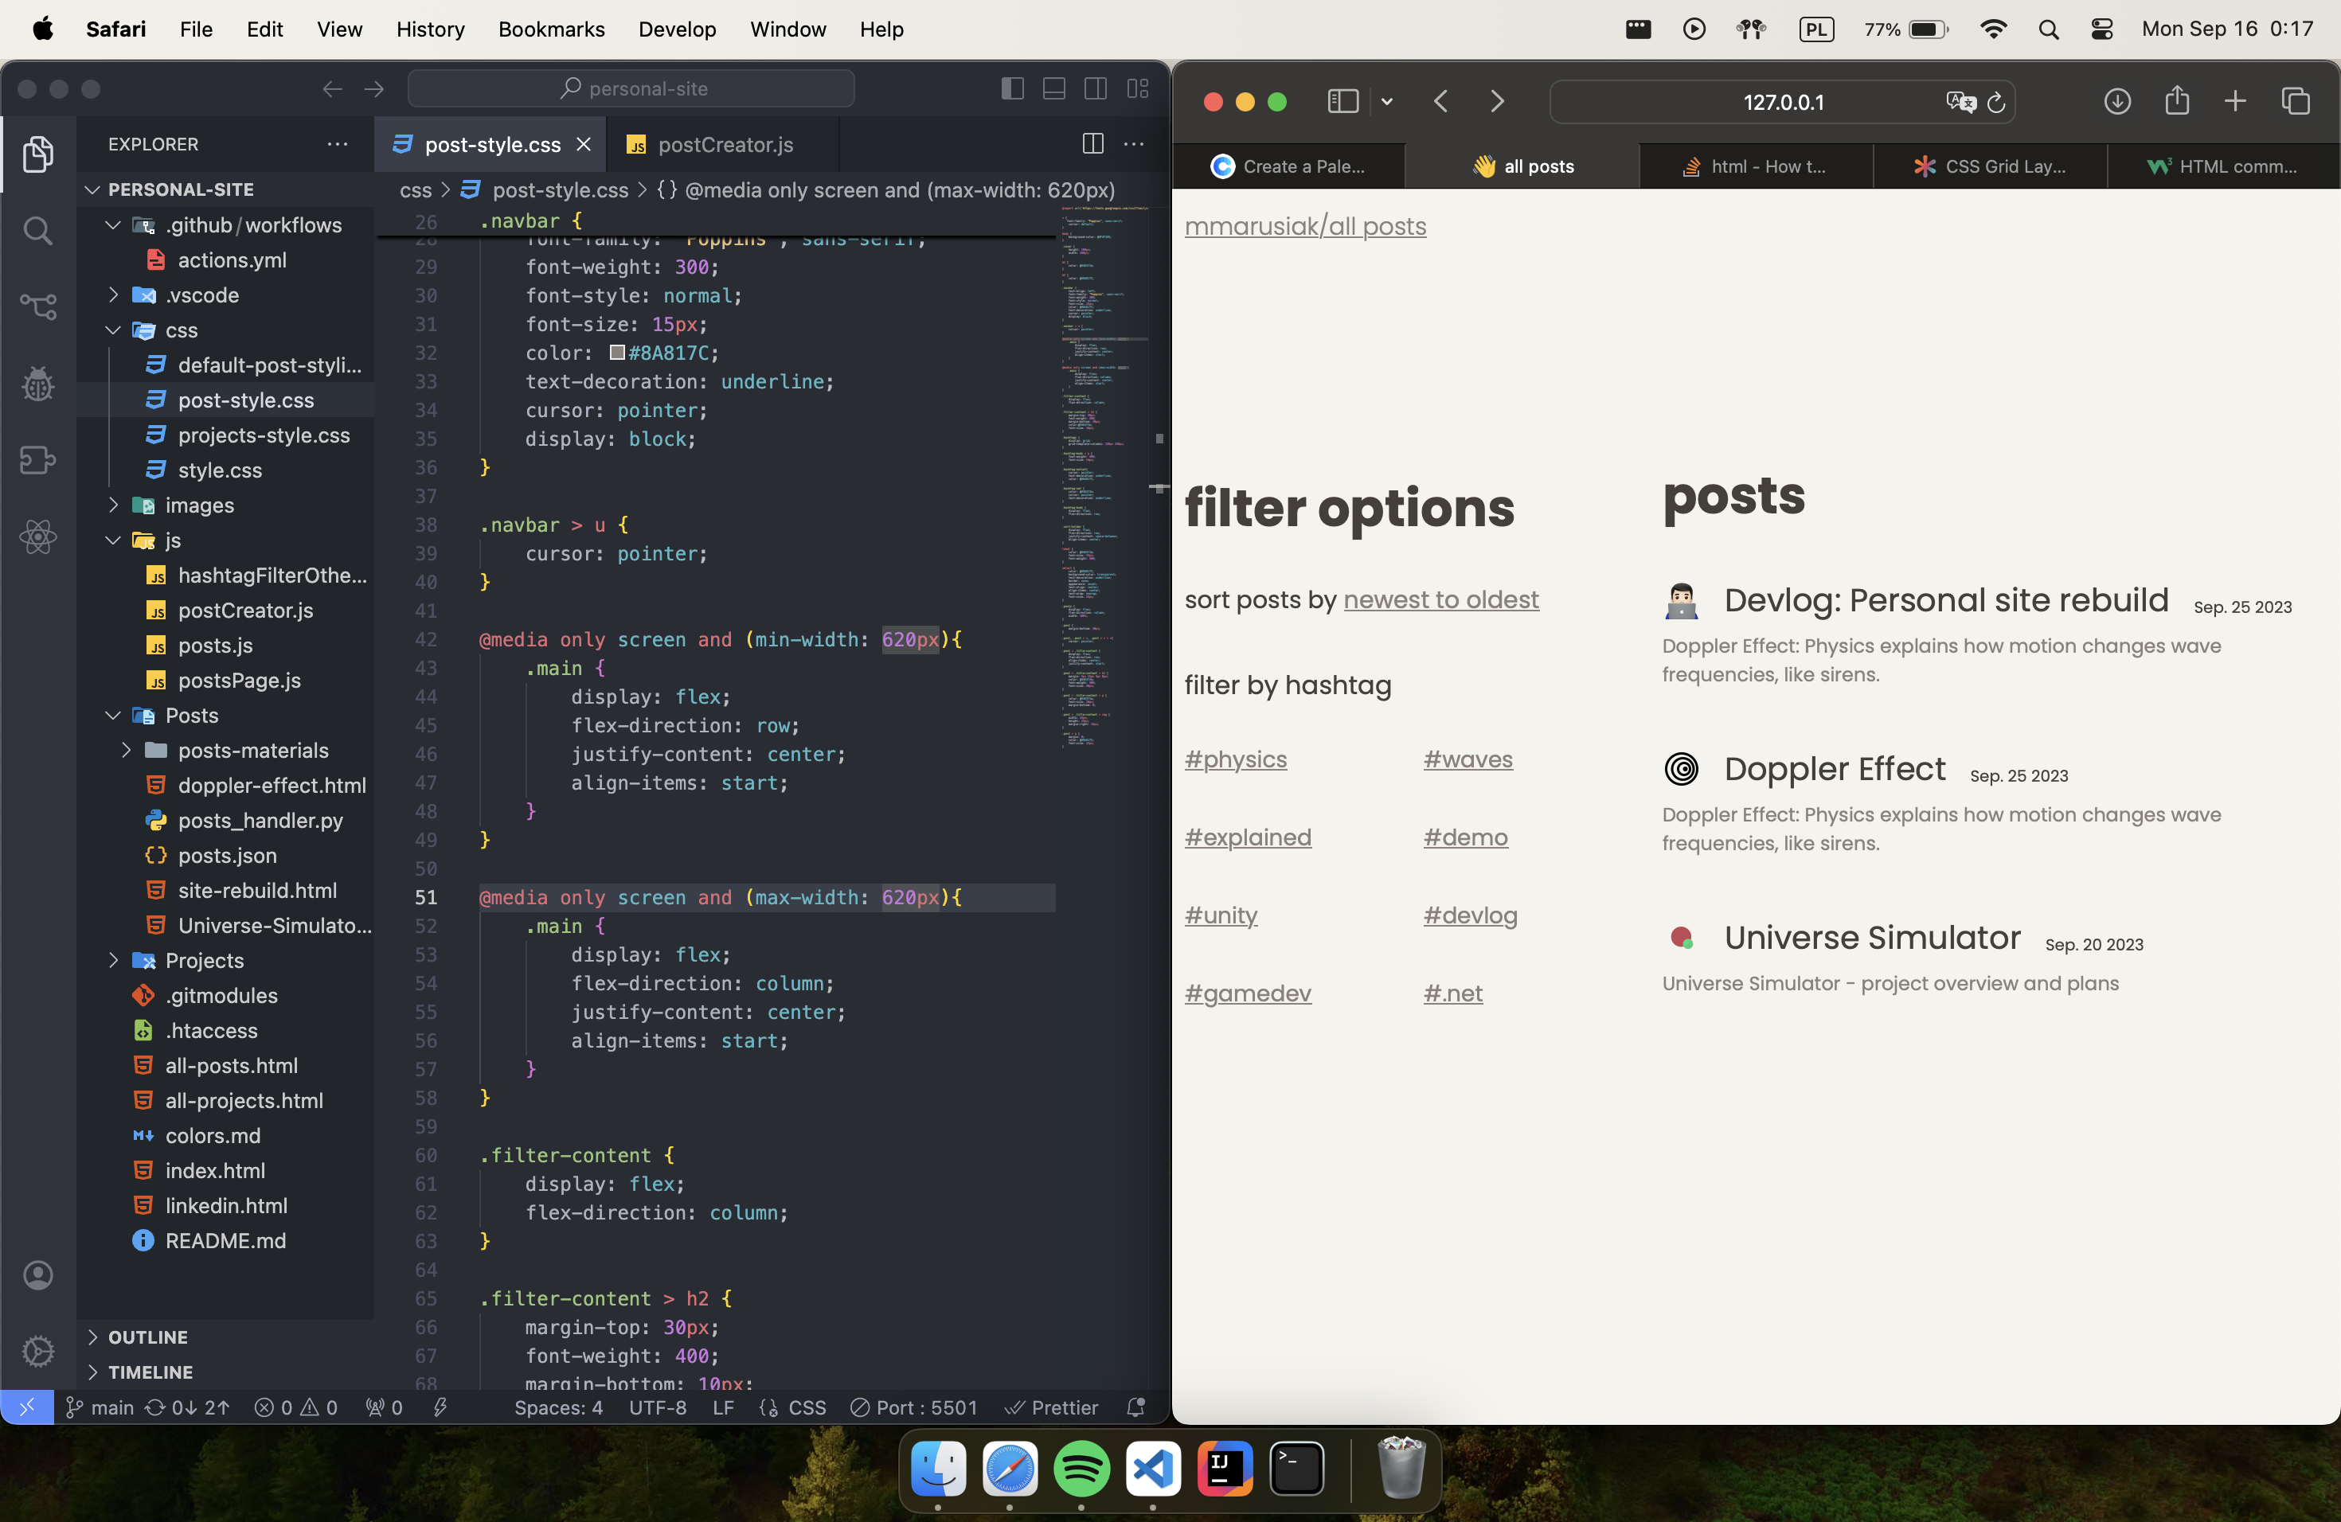Viewport: 2341px width, 1522px height.
Task: Go forward with VS Code navigation arrow
Action: 373,88
